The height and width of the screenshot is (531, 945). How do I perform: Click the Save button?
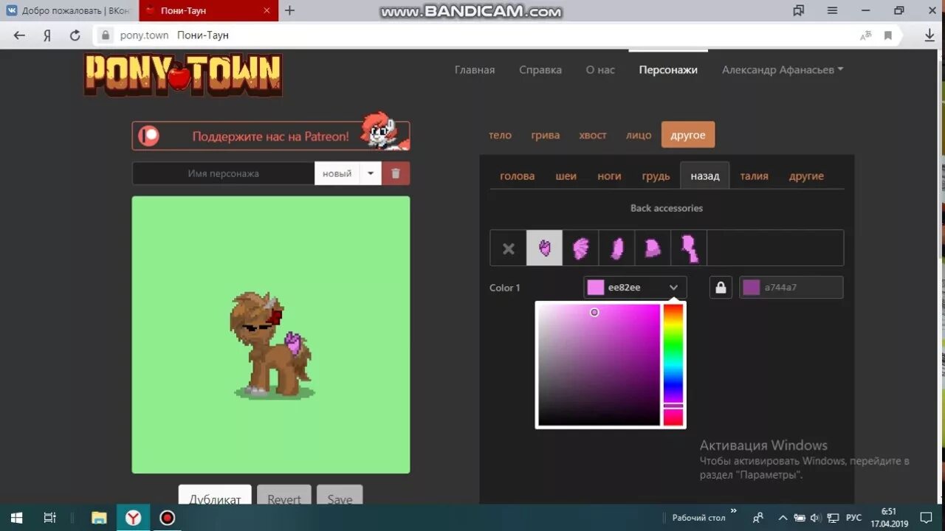pos(340,495)
